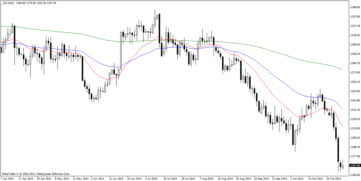Select the right end of blue moving average
The width and height of the screenshot is (361, 181).
(x=342, y=109)
